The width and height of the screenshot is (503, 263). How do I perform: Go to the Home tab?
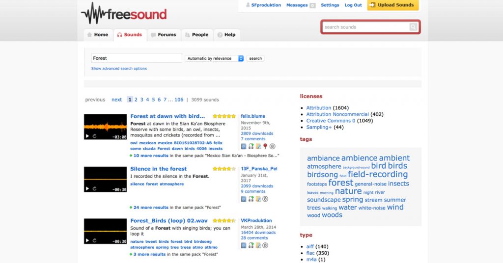98,35
